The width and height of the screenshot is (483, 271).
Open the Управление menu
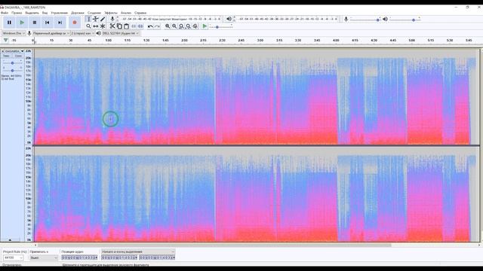pyautogui.click(x=59, y=13)
